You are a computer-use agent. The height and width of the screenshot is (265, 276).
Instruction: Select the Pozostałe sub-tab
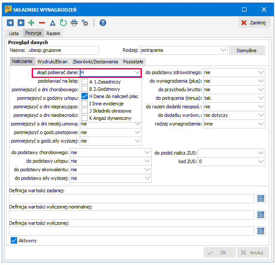(x=133, y=62)
